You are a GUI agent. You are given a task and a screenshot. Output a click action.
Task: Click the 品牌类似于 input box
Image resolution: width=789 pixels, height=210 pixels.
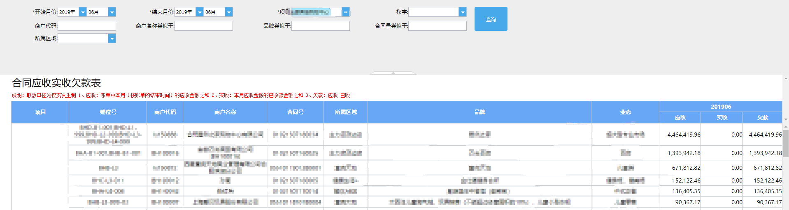[x=321, y=26]
